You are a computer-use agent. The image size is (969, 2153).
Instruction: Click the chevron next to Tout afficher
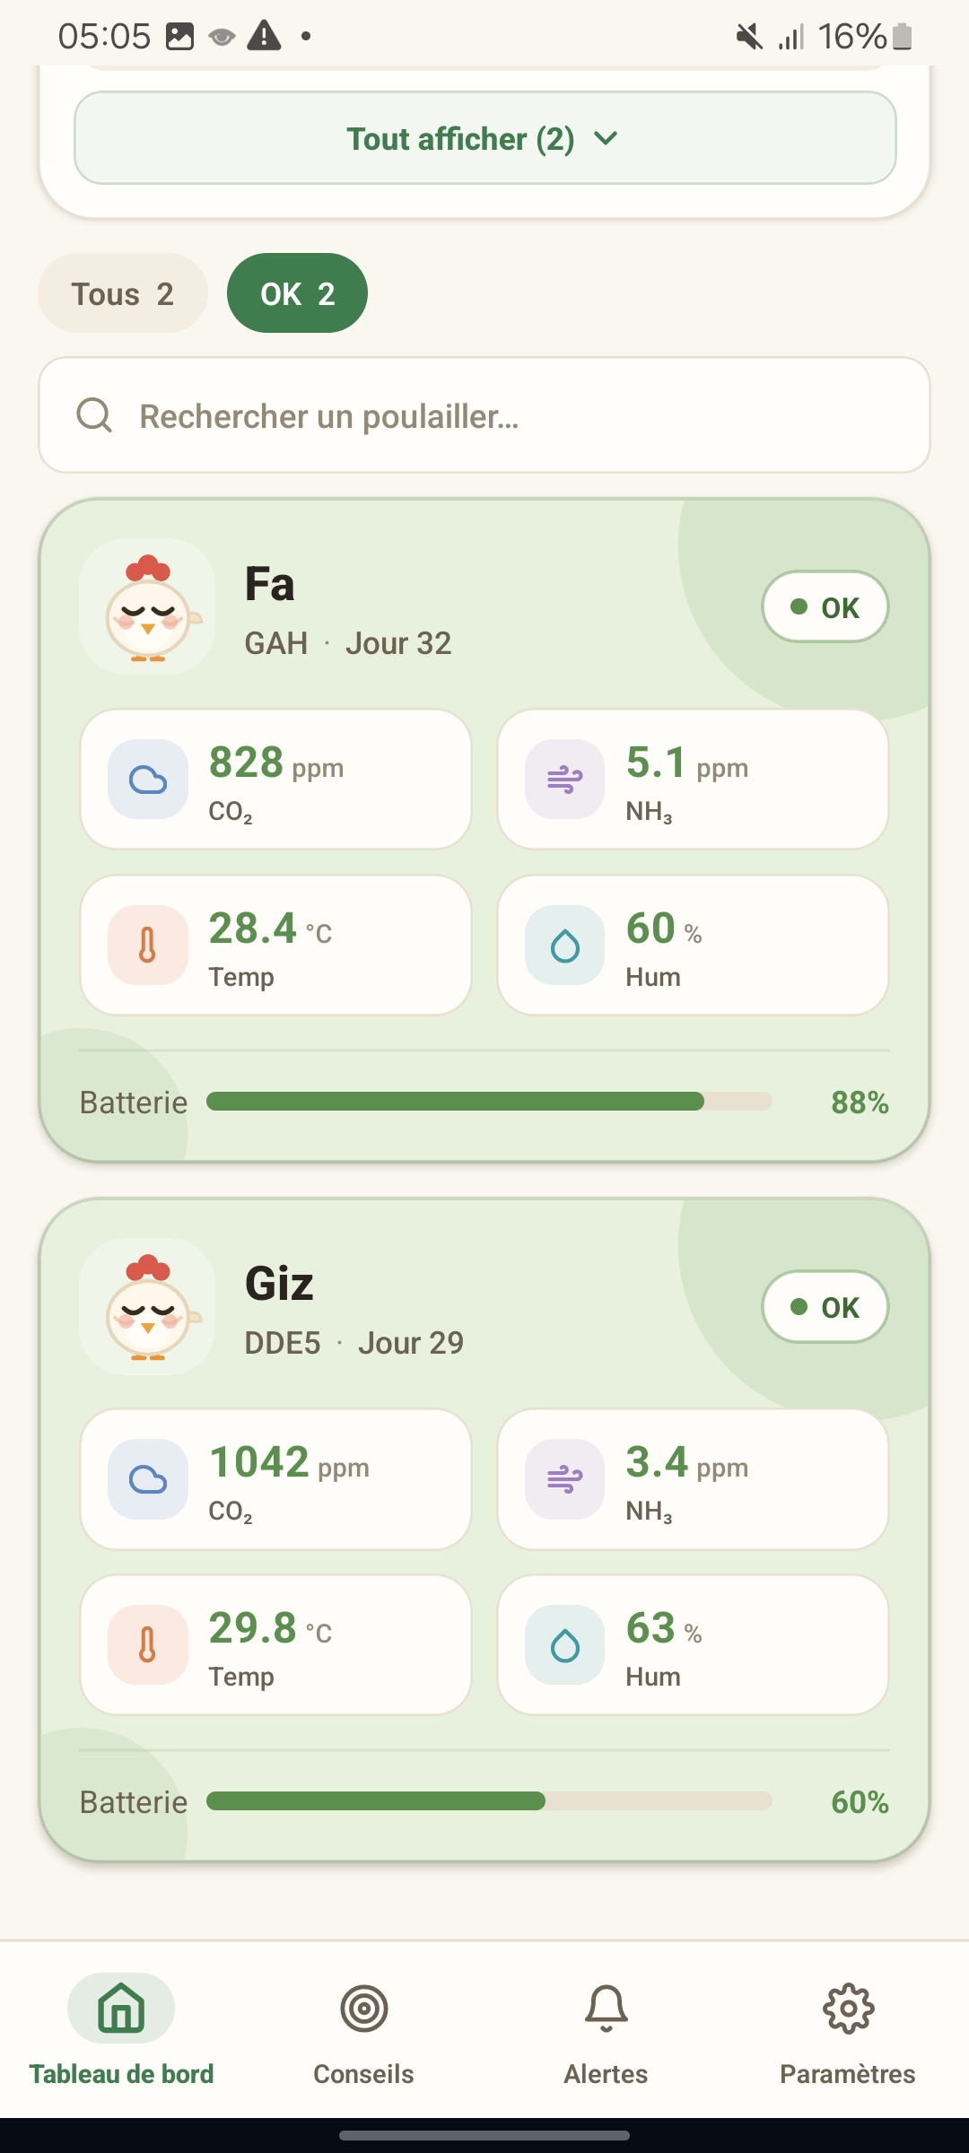coord(607,138)
